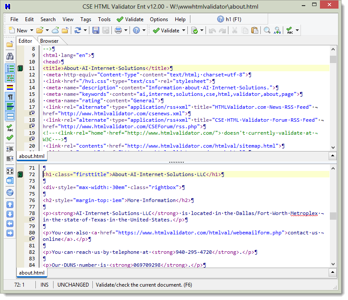Click bookmark 1 marker on line 11
The height and width of the screenshot is (300, 348).
[x=20, y=68]
